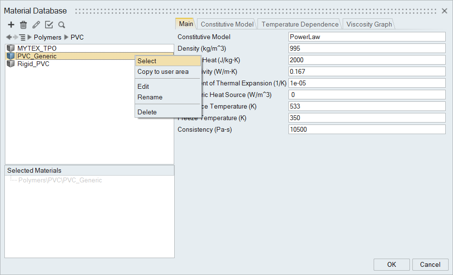Show the Viscosity Graph tab
This screenshot has height=275, width=453.
pos(369,24)
